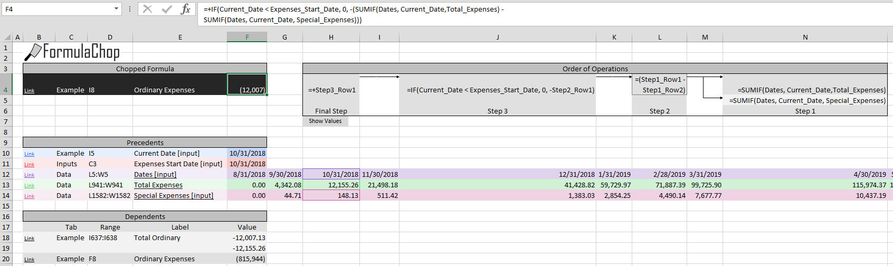Select the row 13 header

click(x=6, y=185)
